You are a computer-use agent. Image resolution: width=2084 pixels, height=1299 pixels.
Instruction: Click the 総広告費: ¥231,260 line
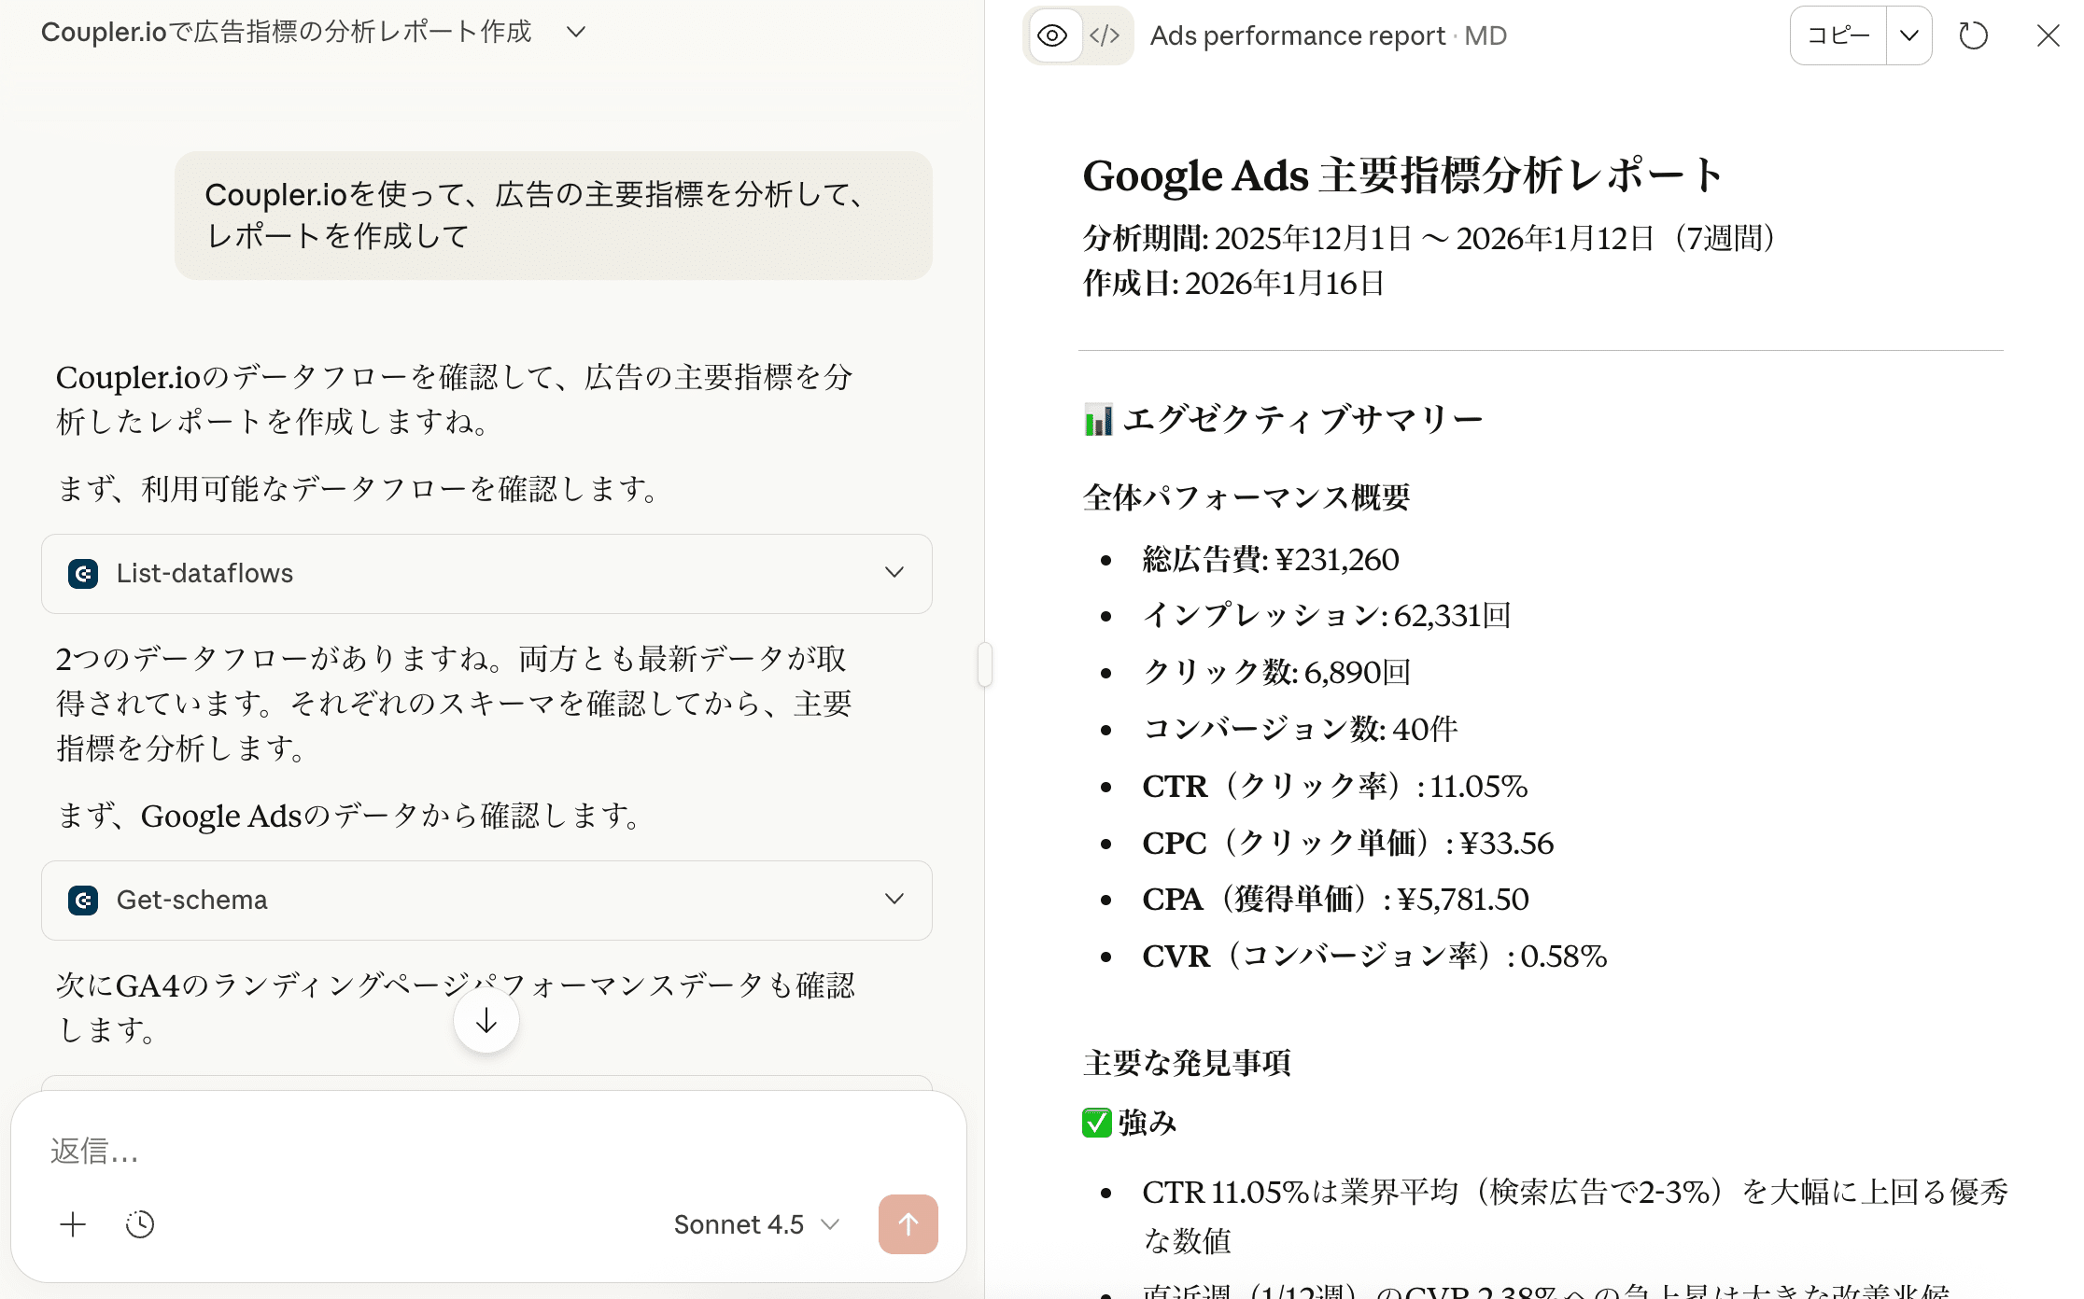(x=1271, y=559)
